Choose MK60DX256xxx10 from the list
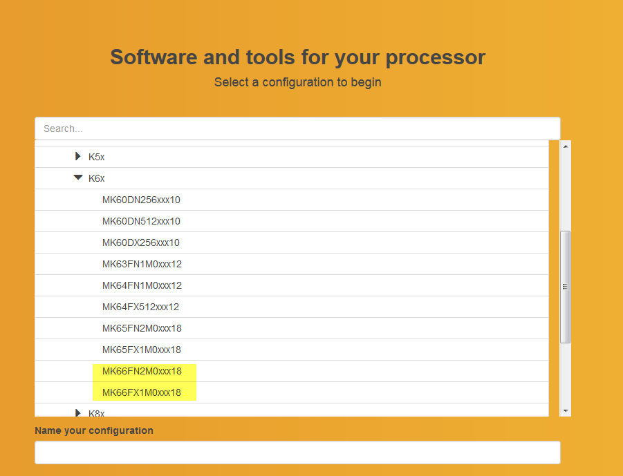The image size is (623, 476). (x=141, y=242)
